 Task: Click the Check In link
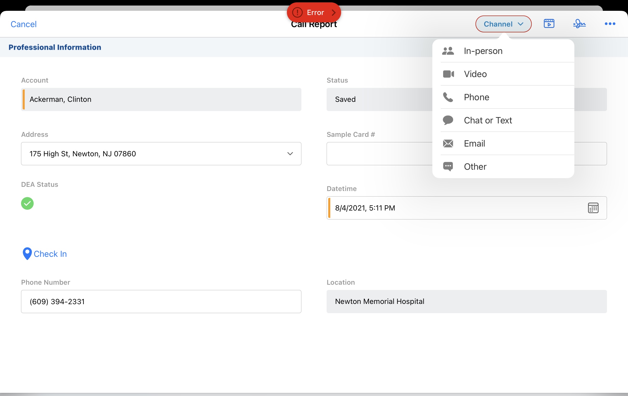[50, 254]
